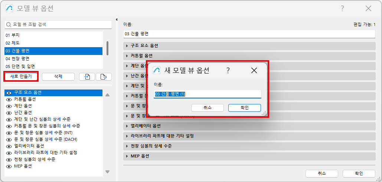Image resolution: width=382 pixels, height=182 pixels.
Task: Toggle eye icon for 엘리베이터 옵션
Action: coord(9,146)
